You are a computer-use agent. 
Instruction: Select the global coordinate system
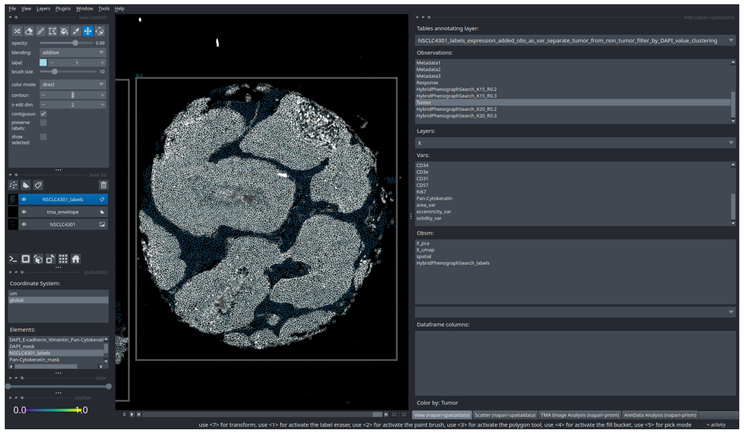[x=58, y=300]
